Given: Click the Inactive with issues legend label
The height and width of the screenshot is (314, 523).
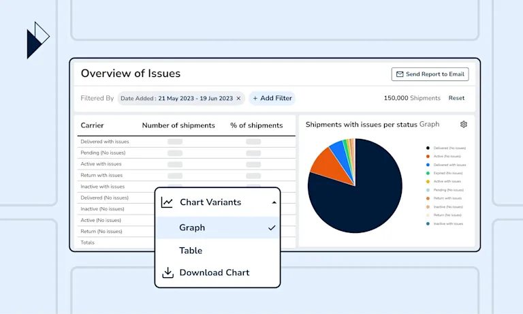Looking at the screenshot, I should coord(448,224).
